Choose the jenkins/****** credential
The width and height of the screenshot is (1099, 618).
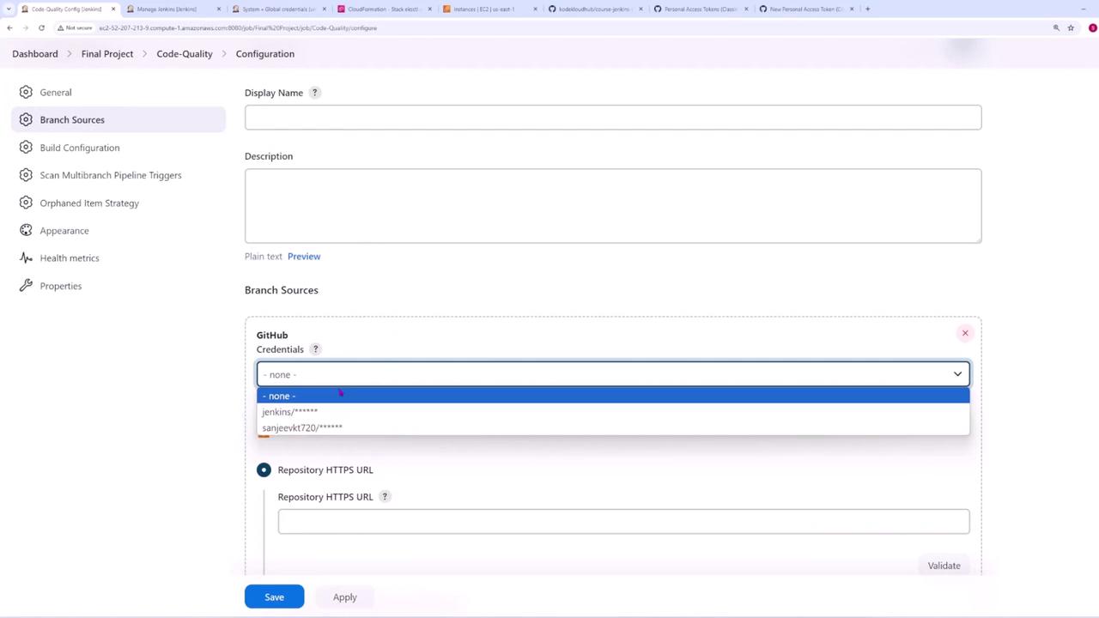(x=613, y=412)
